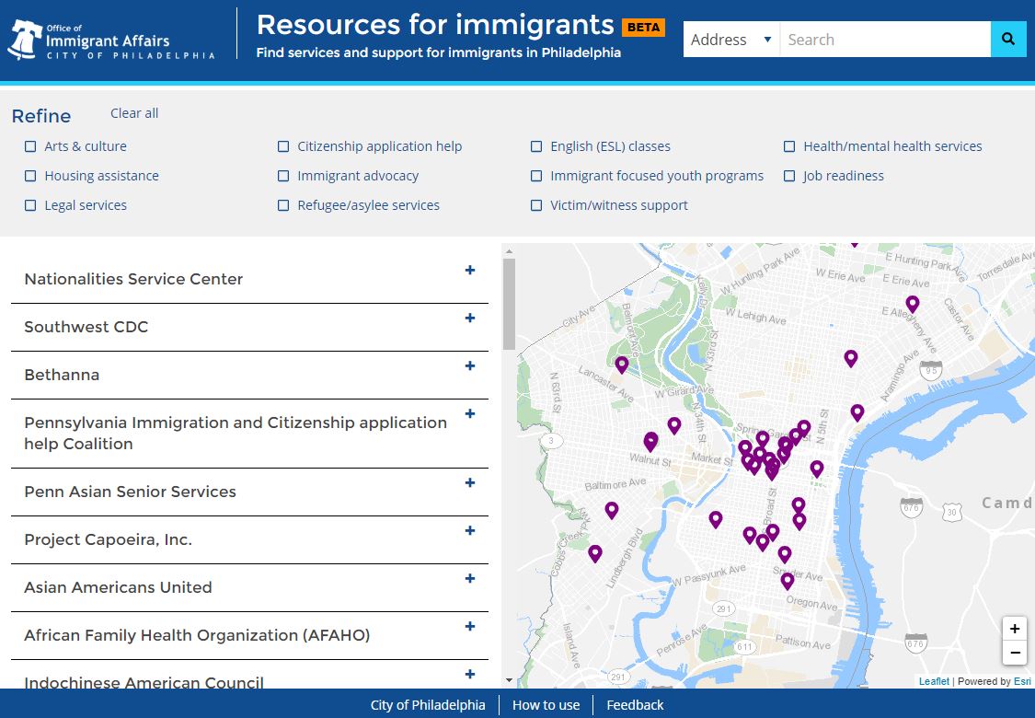Click the Office of Immigrant Affairs logo
Viewport: 1035px width, 718px height.
[x=110, y=41]
